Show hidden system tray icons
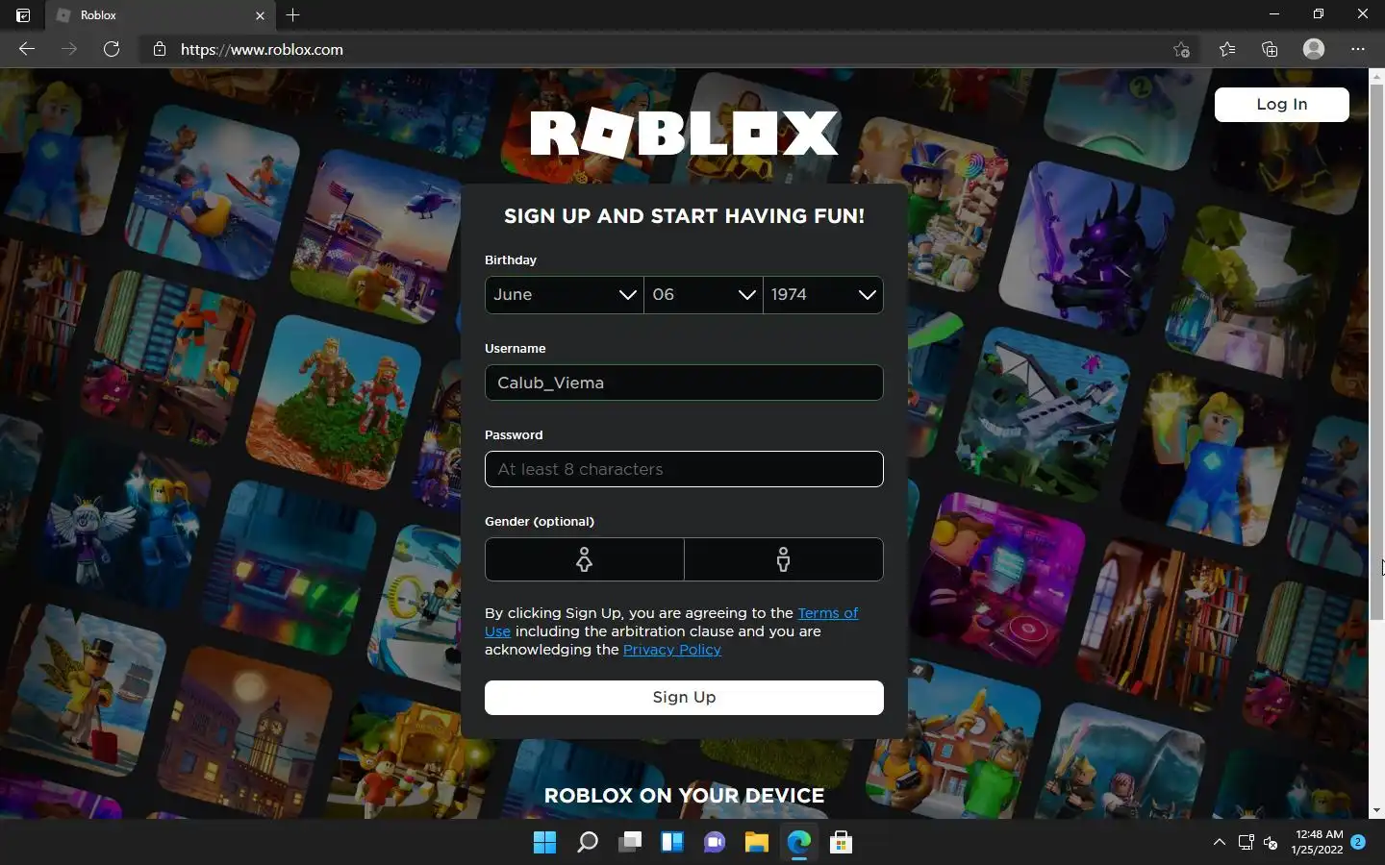1385x865 pixels. tap(1220, 843)
